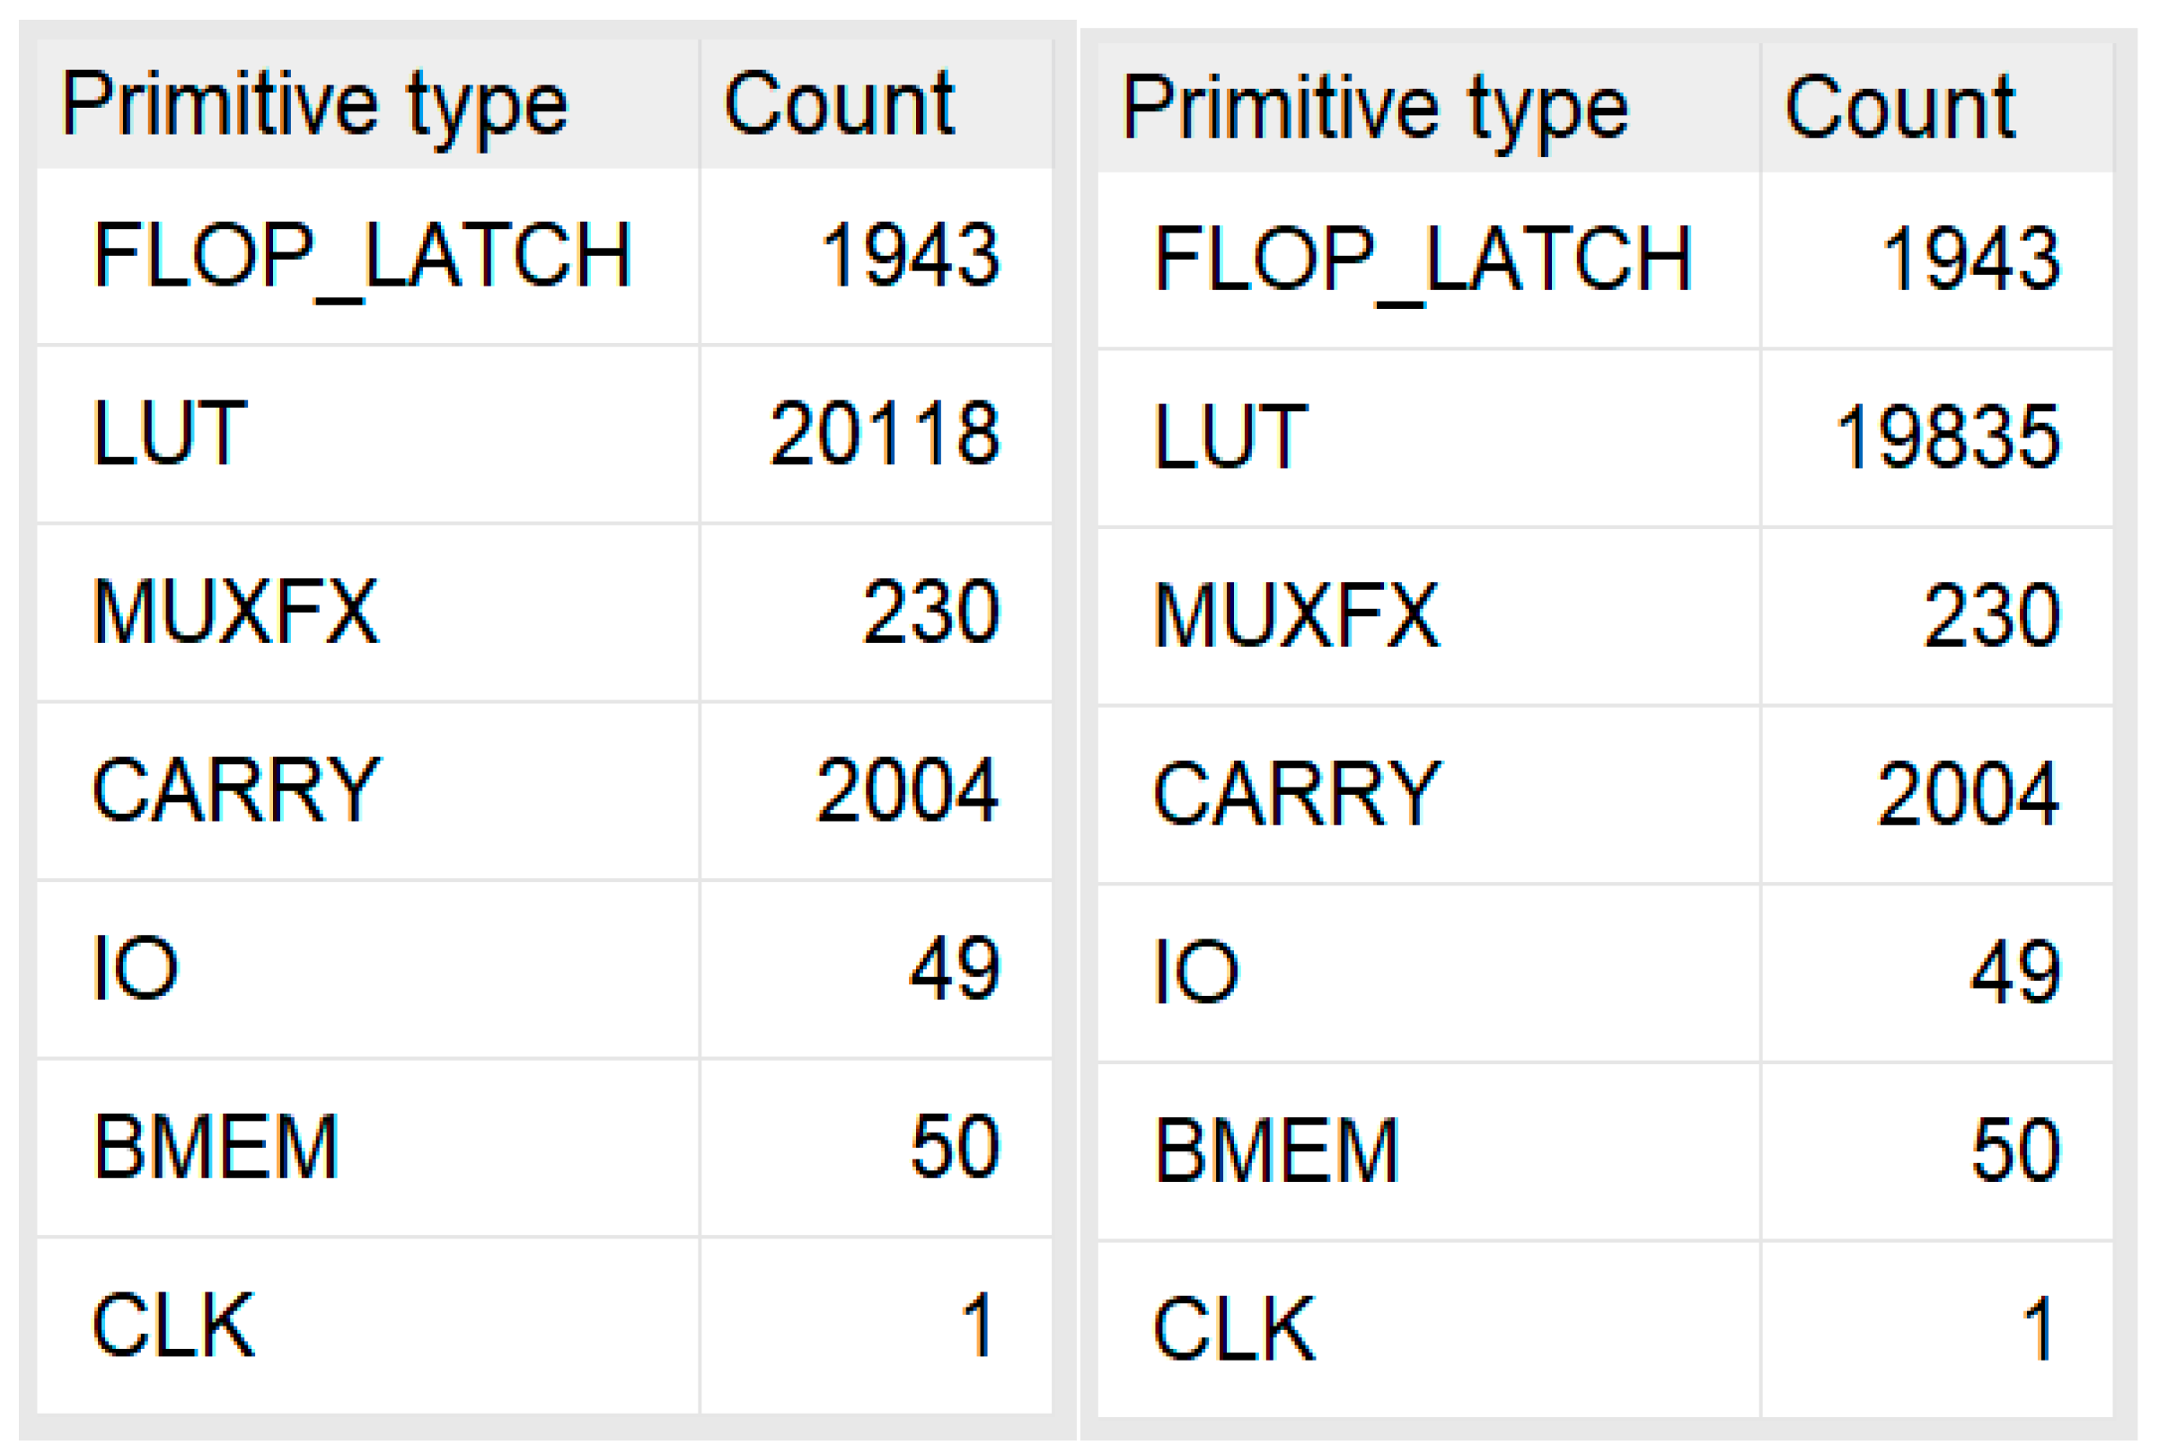Click the Count column header in left table
Screen dimensions: 2159x1454
click(838, 104)
